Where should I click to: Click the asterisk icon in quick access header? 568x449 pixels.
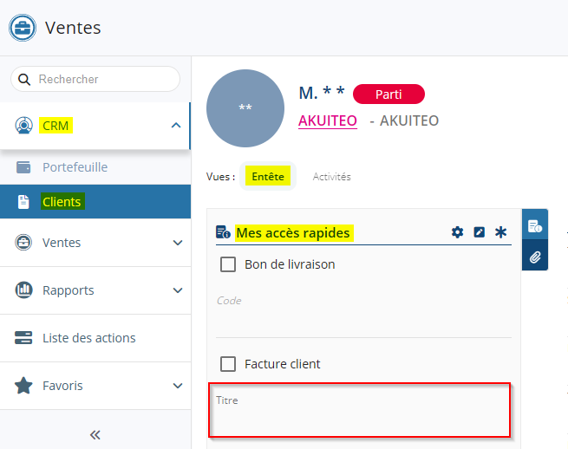click(x=500, y=232)
